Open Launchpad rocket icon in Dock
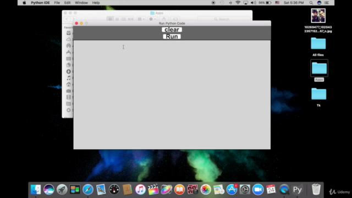352x198 pixels. point(62,189)
